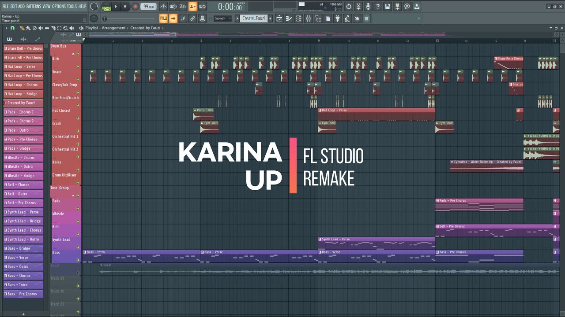Collapse the Inst. Group arrow

click(73, 195)
